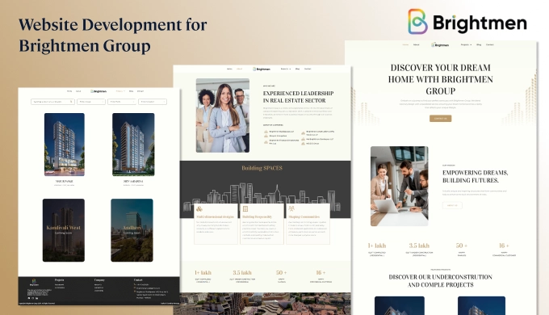Expand the Projects menu in home page navbar

click(466, 45)
